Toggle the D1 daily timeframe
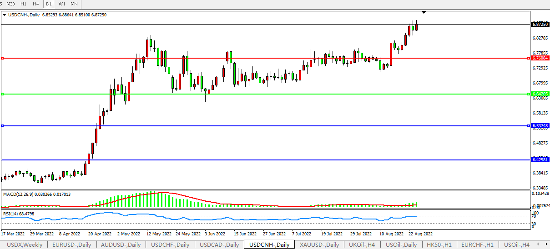This screenshot has height=249, width=550. (x=49, y=4)
